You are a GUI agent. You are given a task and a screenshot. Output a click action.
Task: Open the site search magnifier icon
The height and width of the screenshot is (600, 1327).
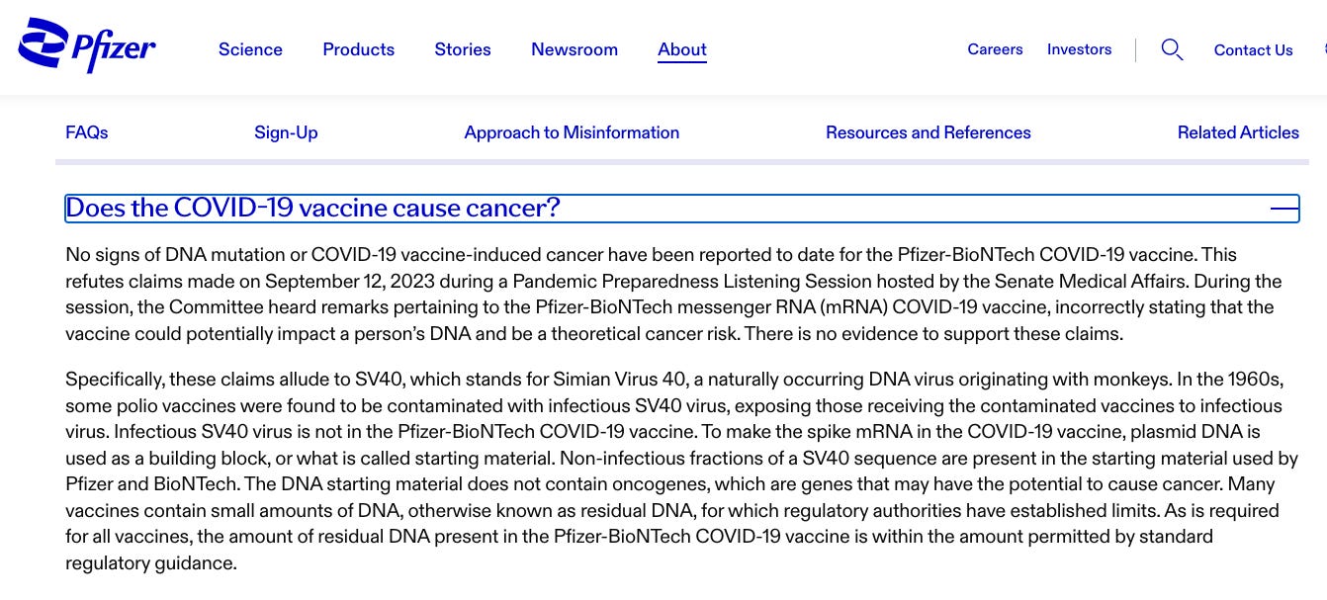pyautogui.click(x=1172, y=49)
